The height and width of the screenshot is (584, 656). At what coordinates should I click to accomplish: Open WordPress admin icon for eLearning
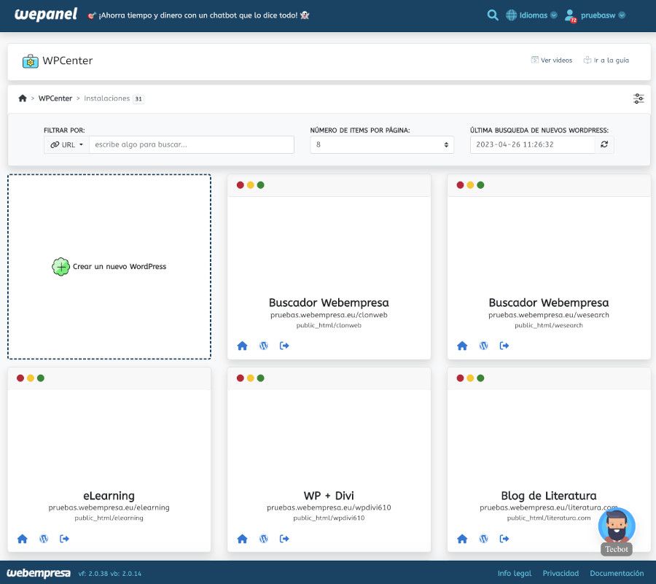[44, 539]
